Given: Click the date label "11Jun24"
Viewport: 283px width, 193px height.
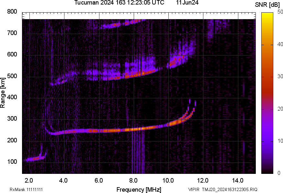Looking at the screenshot, I should [x=187, y=3].
